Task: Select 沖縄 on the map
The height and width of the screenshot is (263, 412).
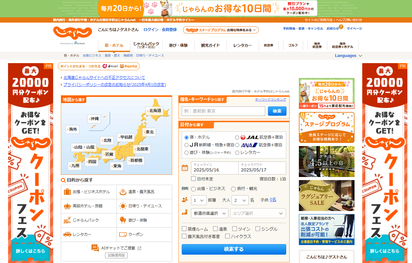Action: [x=94, y=119]
